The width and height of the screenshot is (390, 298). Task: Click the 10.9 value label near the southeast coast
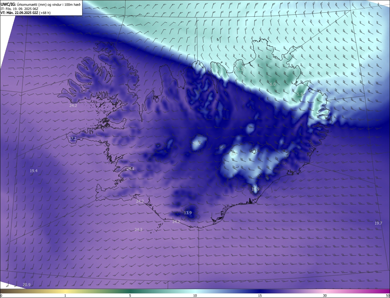255,189
